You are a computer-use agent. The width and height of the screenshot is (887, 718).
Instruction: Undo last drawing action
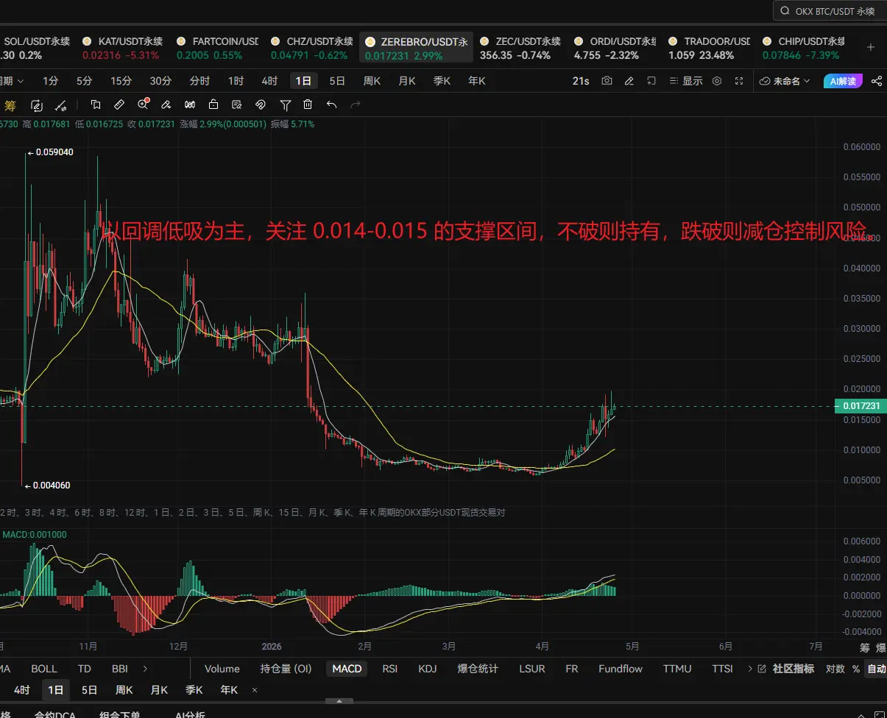(x=331, y=104)
